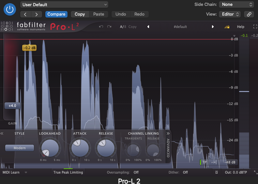Toggle True Peak Limiting
The image size is (258, 184).
point(68,172)
